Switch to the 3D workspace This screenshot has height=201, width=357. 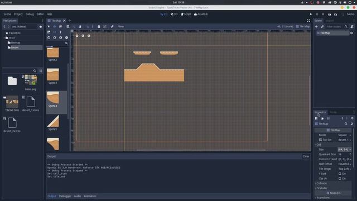[174, 14]
